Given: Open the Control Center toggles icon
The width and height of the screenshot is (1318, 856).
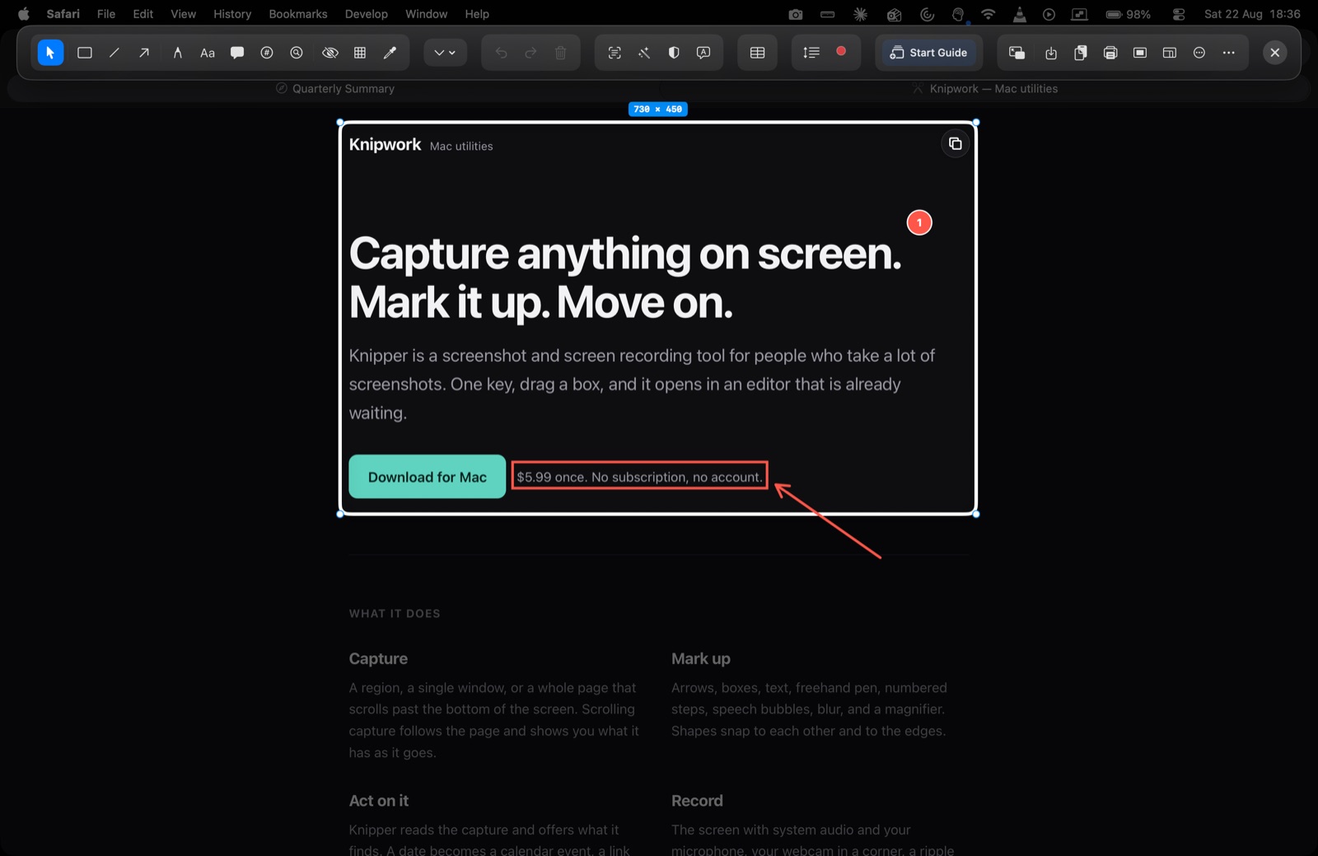Looking at the screenshot, I should pos(1179,14).
